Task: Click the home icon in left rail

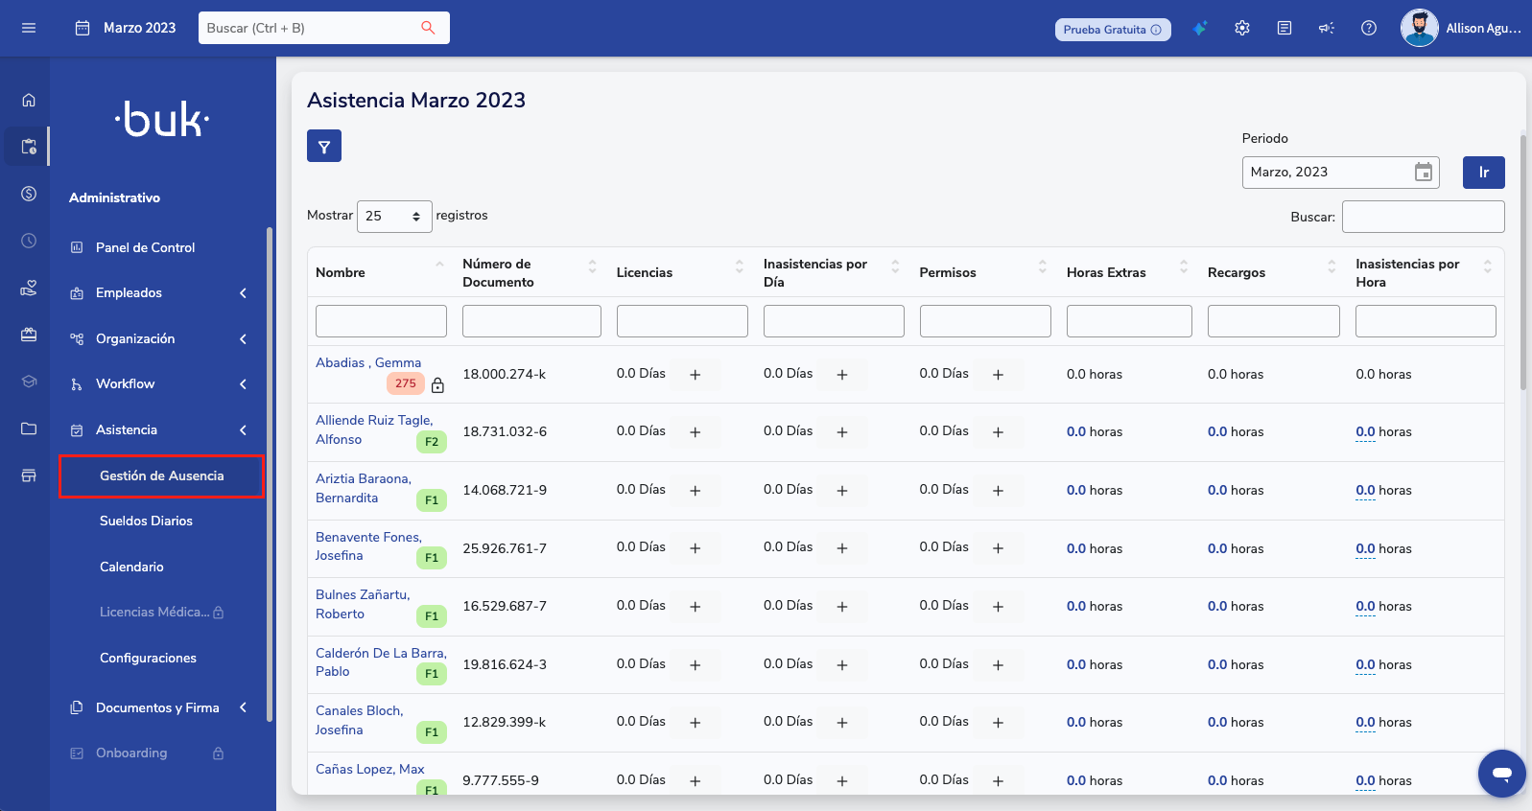Action: (29, 100)
